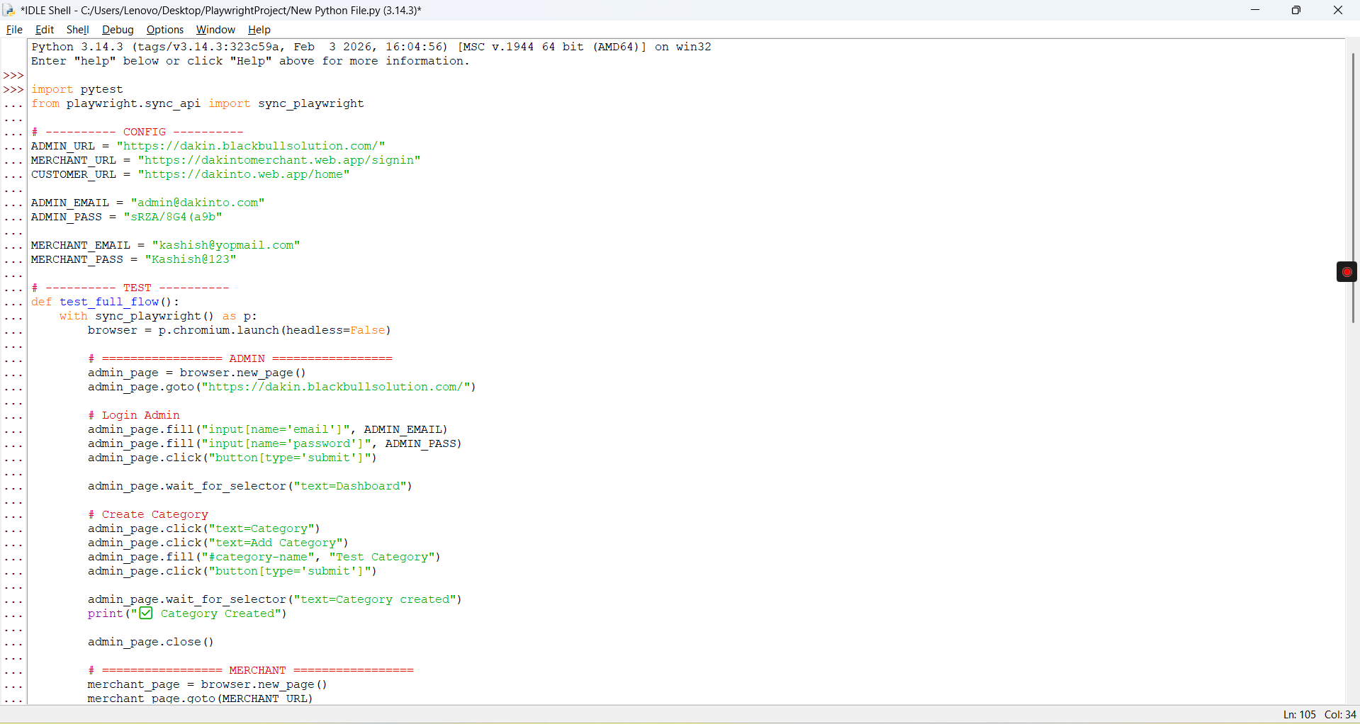
Task: Place cursor on the ADMIN_URL line
Action: (208, 146)
